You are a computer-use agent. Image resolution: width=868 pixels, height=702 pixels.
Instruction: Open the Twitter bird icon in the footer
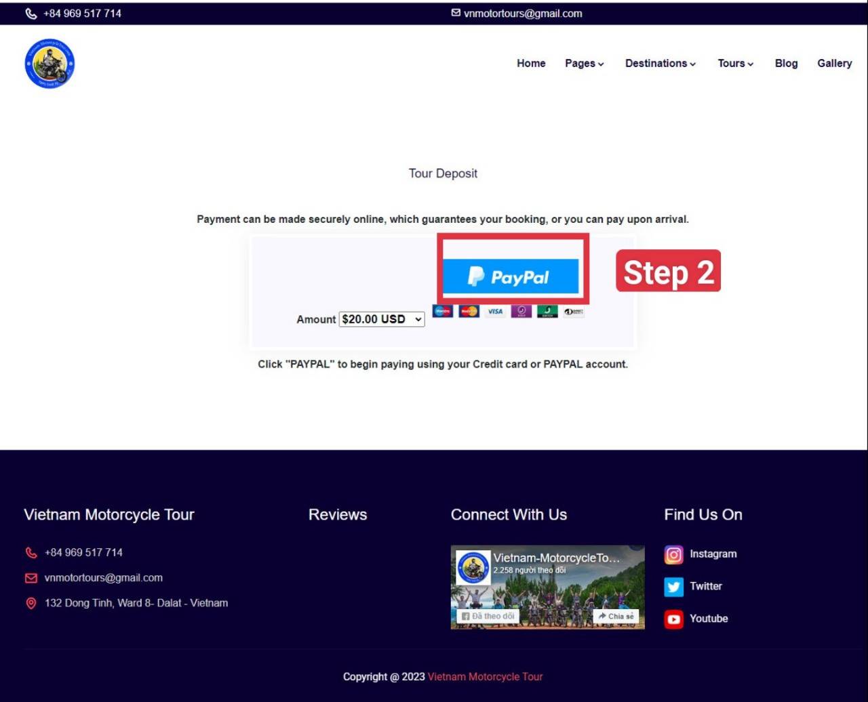tap(673, 587)
